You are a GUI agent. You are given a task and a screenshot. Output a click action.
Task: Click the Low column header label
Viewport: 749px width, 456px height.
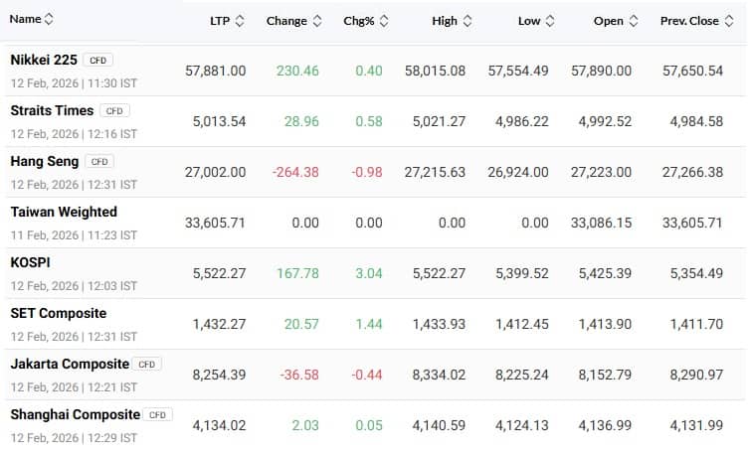[x=529, y=21]
